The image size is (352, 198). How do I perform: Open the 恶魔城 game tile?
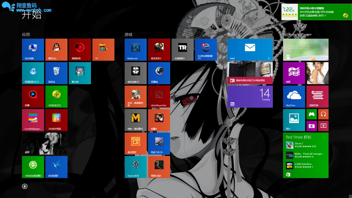click(159, 73)
